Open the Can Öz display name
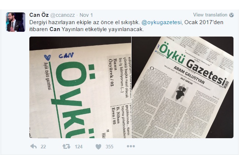The width and height of the screenshot is (243, 155). click(x=39, y=15)
